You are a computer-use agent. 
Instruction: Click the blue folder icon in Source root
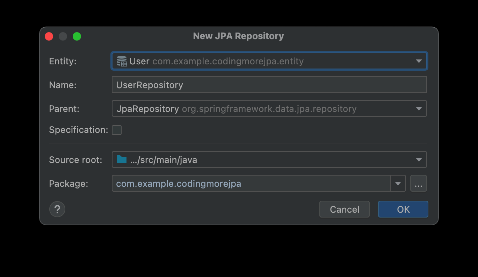tap(122, 160)
